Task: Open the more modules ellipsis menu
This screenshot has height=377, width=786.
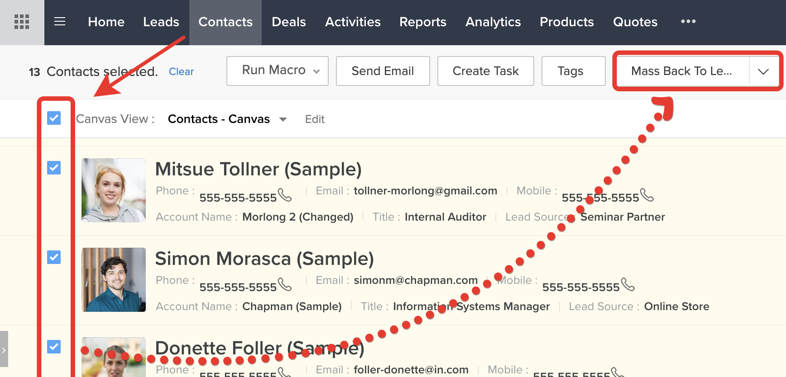Action: [x=688, y=21]
